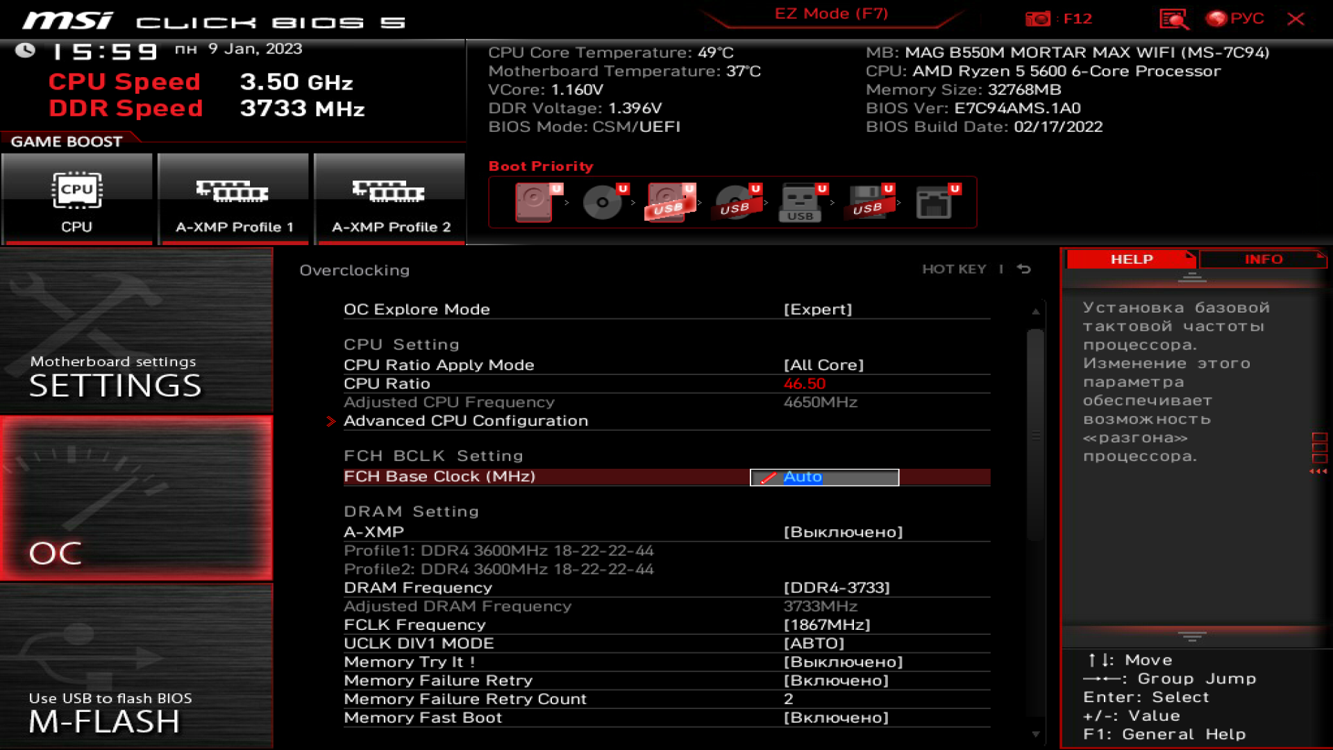Image resolution: width=1333 pixels, height=750 pixels.
Task: Select the USB hard disk boot device icon
Action: click(x=671, y=202)
